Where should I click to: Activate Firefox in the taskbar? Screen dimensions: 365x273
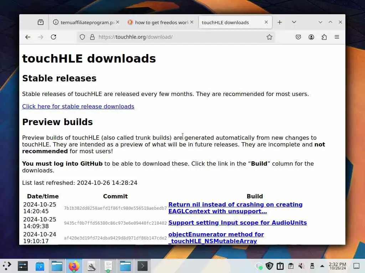(74, 266)
